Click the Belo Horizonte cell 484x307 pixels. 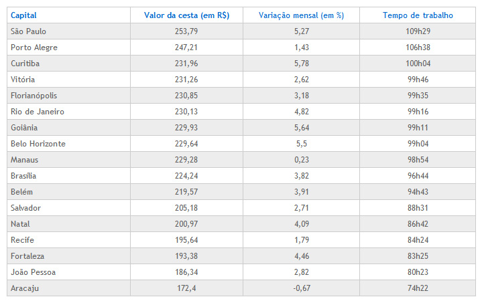(x=38, y=144)
